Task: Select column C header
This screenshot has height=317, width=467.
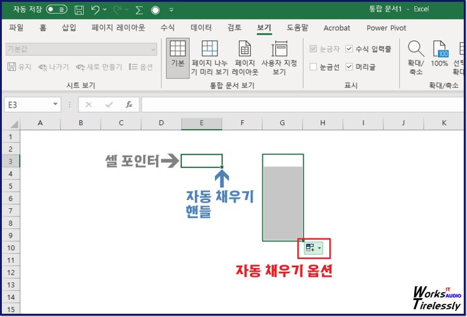Action: (121, 123)
